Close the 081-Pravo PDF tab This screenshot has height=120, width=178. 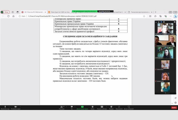pos(45,12)
